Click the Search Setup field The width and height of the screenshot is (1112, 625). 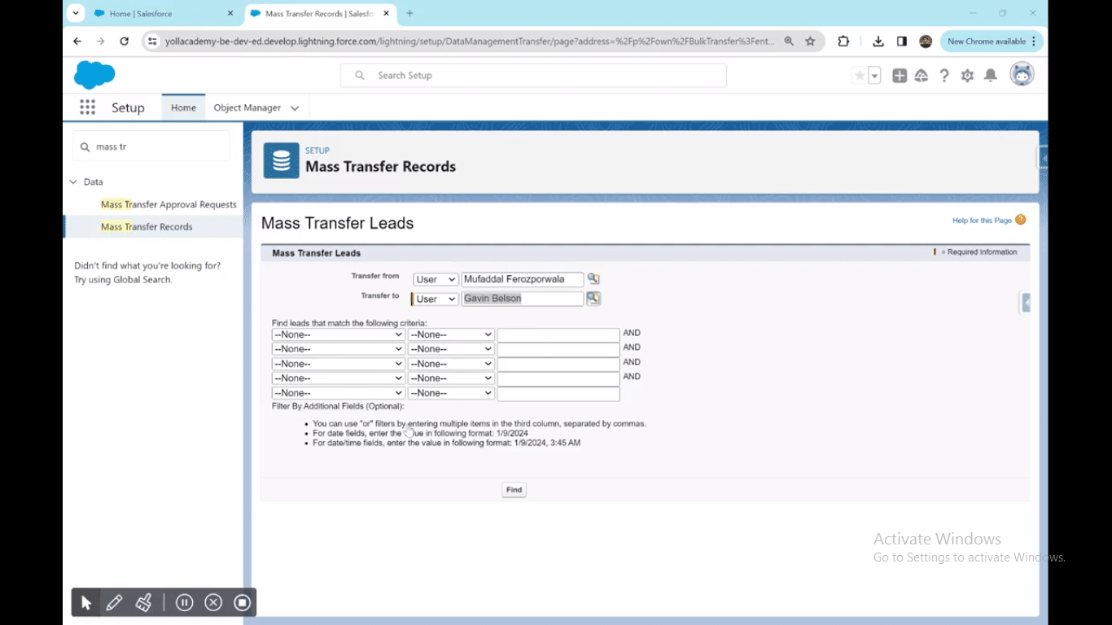[533, 76]
